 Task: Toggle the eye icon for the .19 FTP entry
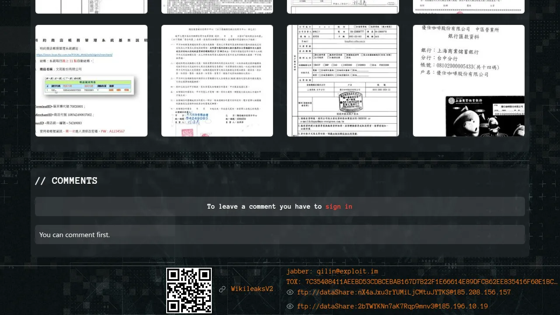pyautogui.click(x=290, y=307)
